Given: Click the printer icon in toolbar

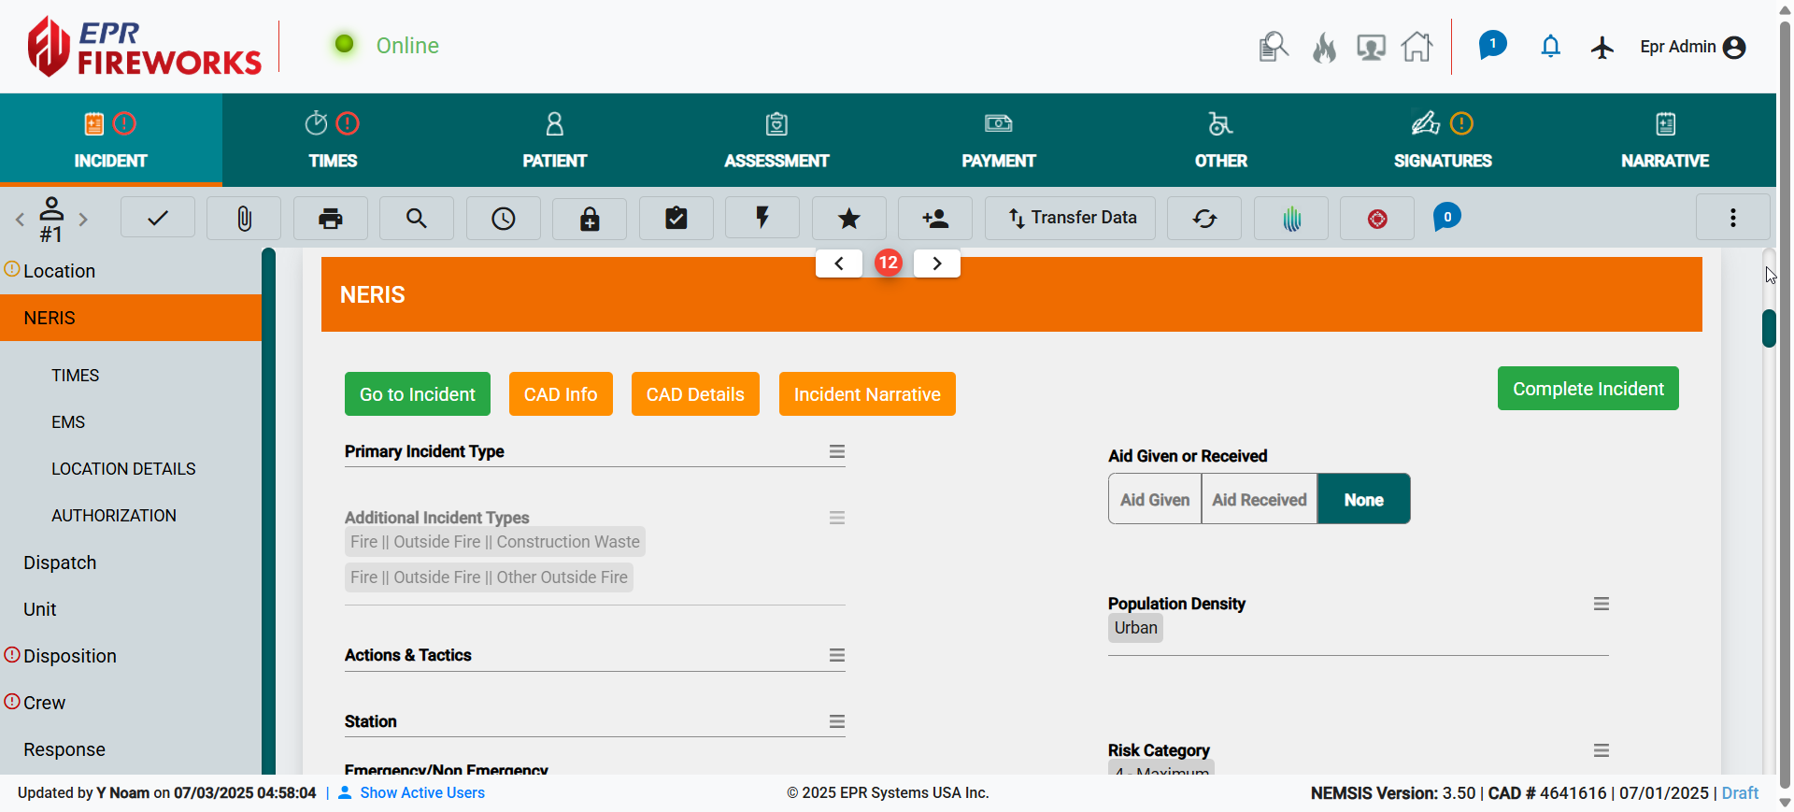Looking at the screenshot, I should pos(330,219).
